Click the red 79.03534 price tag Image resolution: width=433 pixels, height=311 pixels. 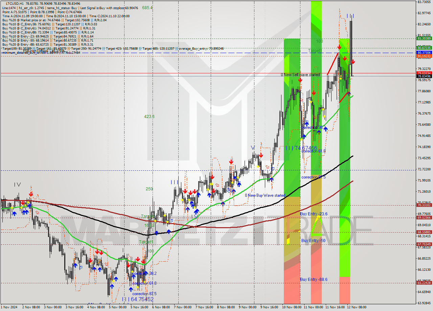424,73
